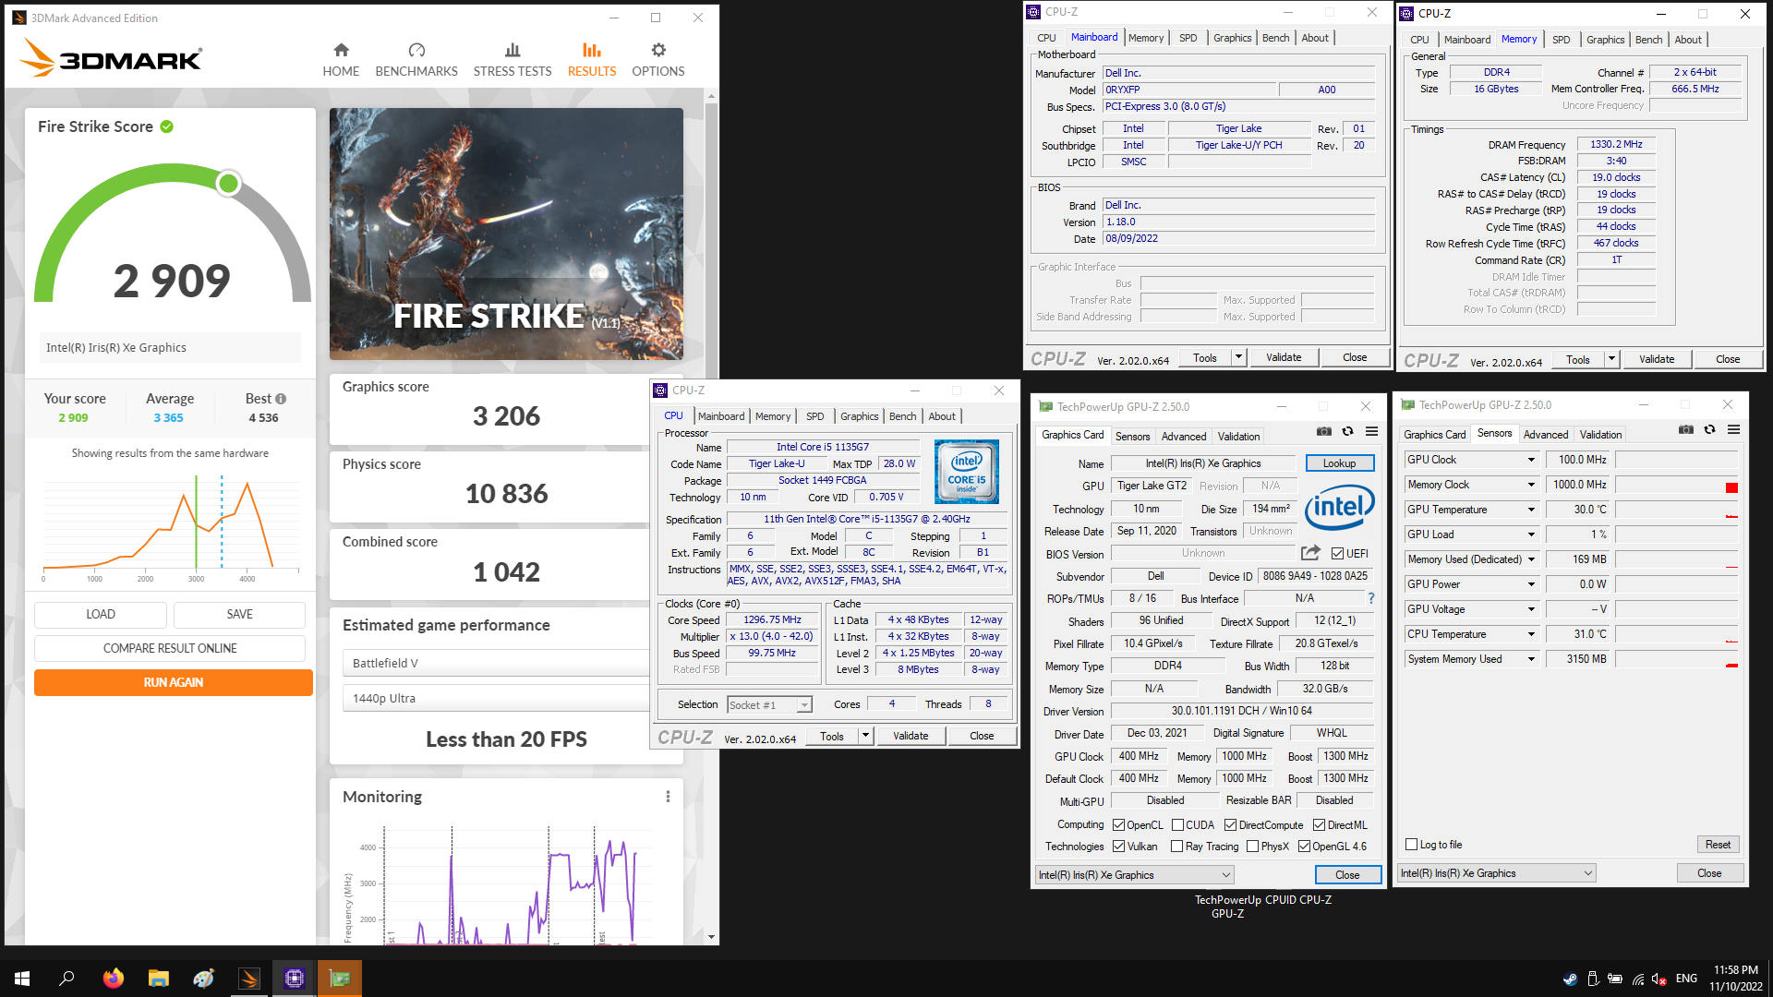Open the OPTIONS gear icon in 3DMark

[x=658, y=50]
